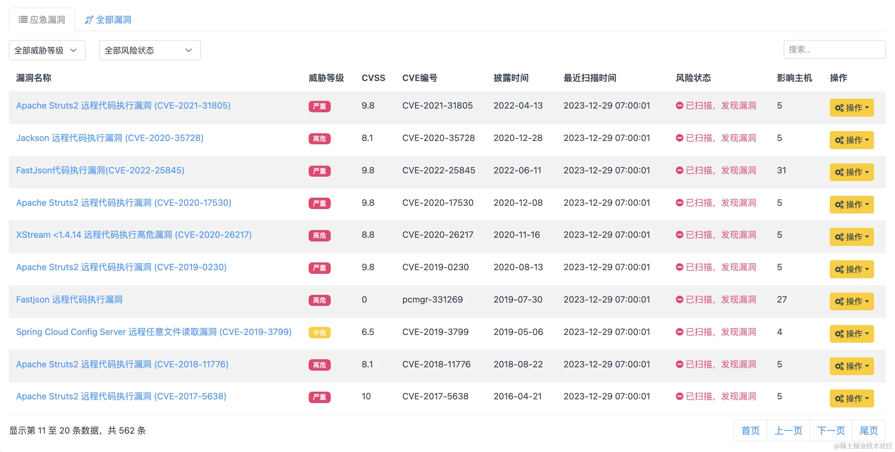895x452 pixels.
Task: Click gears icon in Jackson row 操作 button
Action: tap(839, 140)
